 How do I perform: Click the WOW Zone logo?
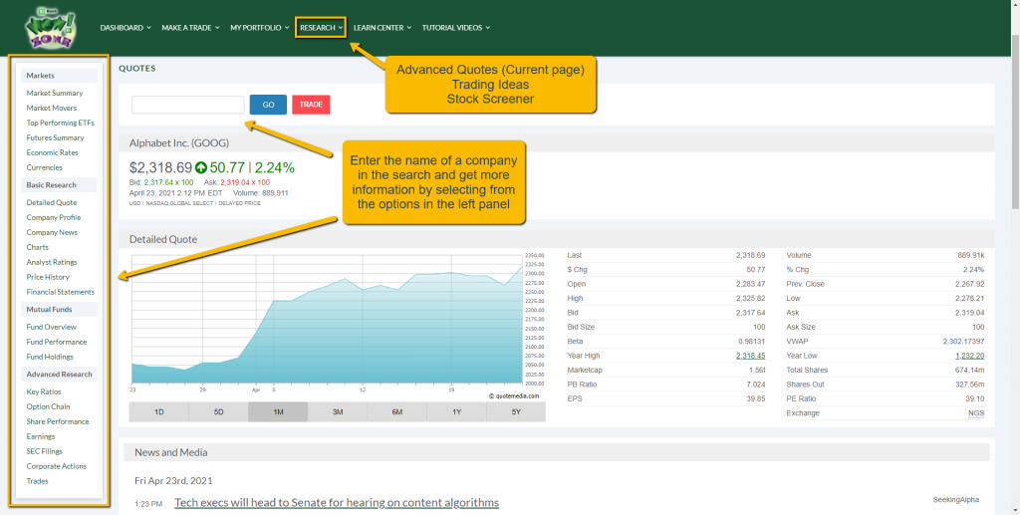click(50, 28)
